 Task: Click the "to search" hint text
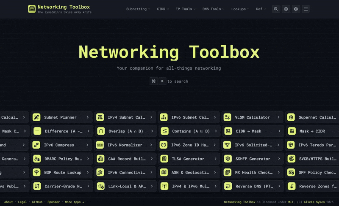pyautogui.click(x=178, y=81)
